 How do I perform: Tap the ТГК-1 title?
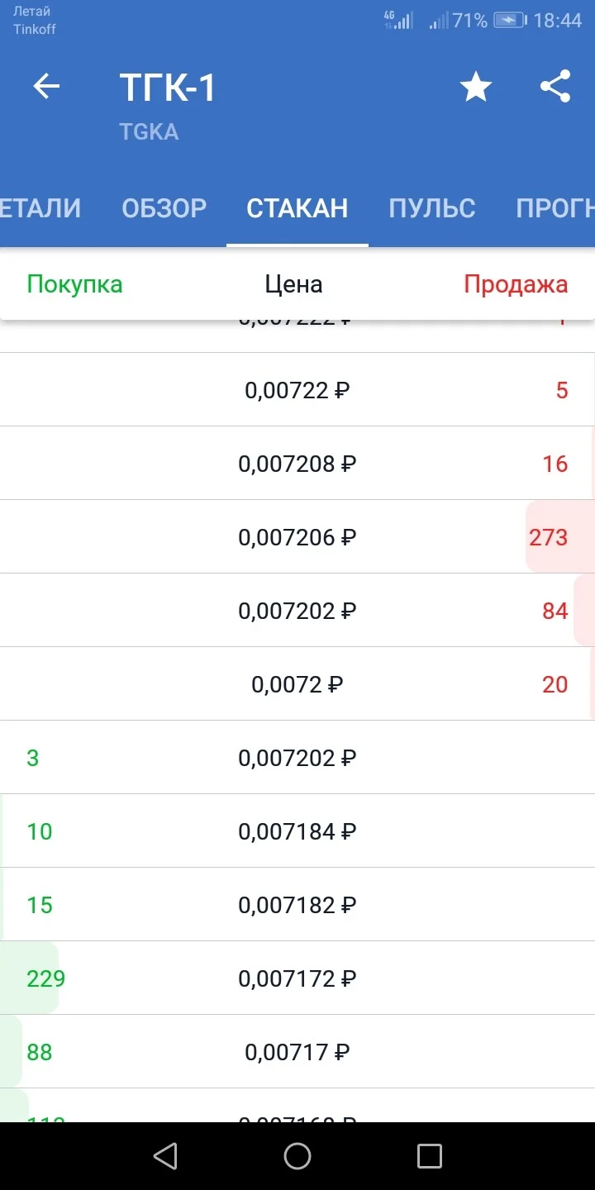pyautogui.click(x=168, y=87)
